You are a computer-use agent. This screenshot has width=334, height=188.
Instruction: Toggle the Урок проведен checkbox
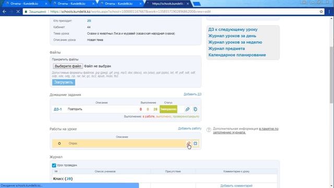(x=54, y=165)
